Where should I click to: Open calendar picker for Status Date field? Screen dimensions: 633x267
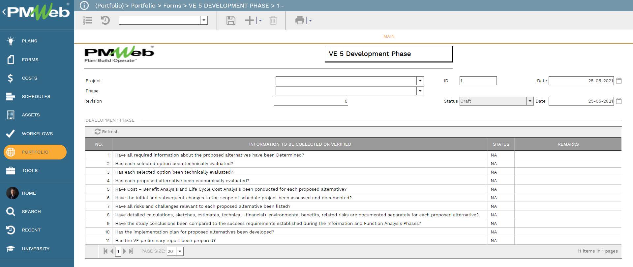(619, 101)
